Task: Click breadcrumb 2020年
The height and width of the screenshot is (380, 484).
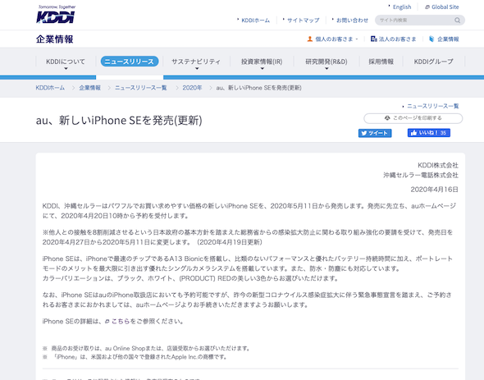Action: point(192,88)
